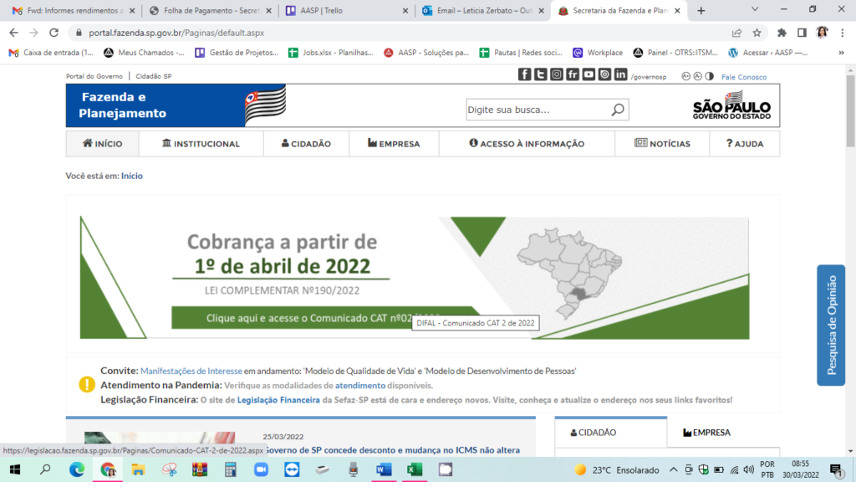The width and height of the screenshot is (856, 482).
Task: Open Word from the taskbar
Action: tap(384, 469)
